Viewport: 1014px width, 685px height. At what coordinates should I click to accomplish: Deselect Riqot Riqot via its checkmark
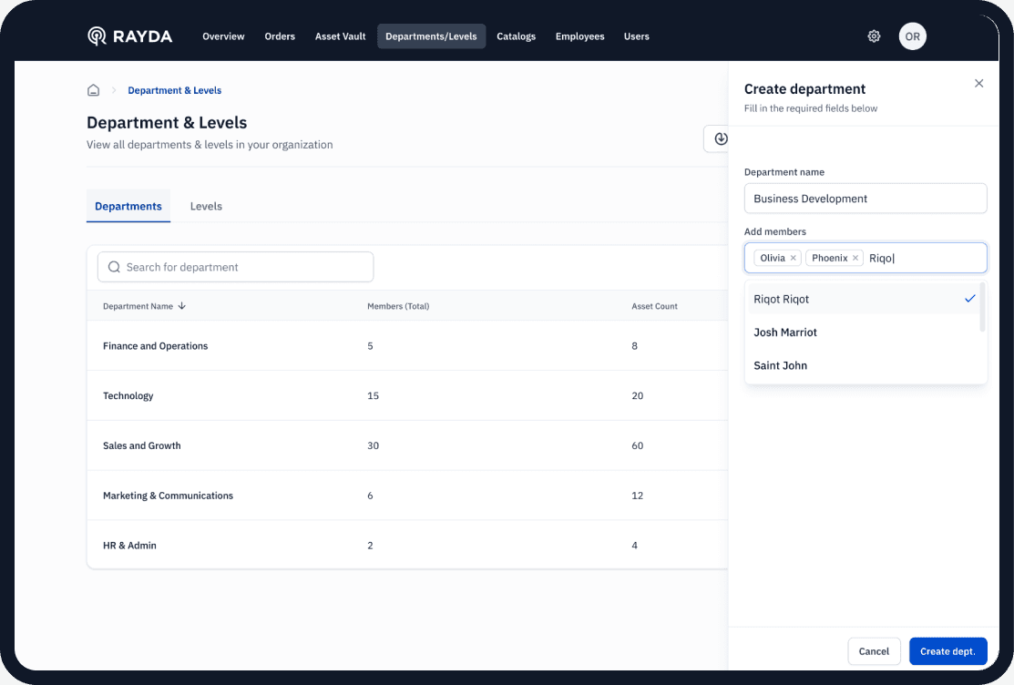click(969, 299)
